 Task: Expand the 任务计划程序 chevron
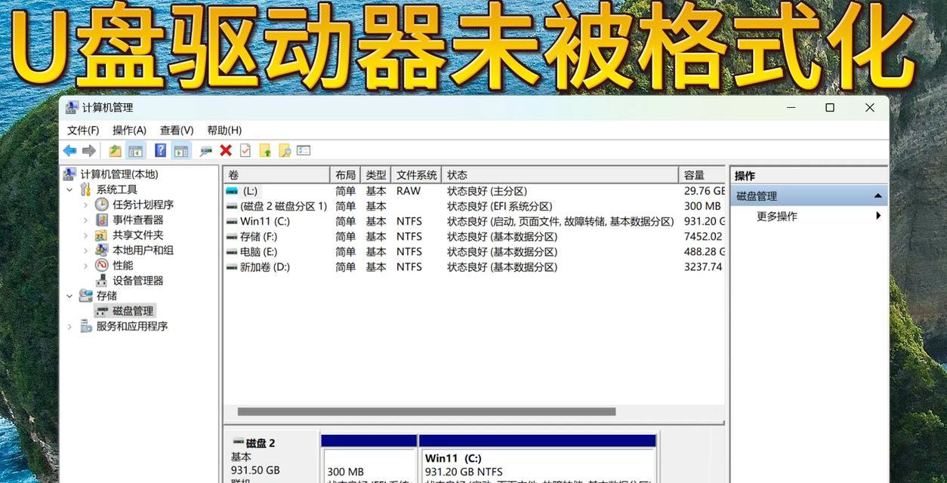click(x=85, y=205)
